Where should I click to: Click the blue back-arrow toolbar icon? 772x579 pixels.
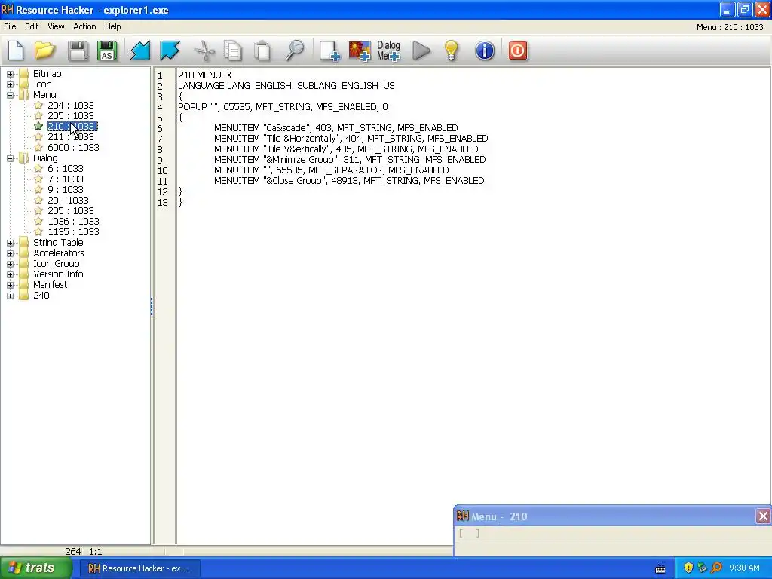pyautogui.click(x=139, y=51)
